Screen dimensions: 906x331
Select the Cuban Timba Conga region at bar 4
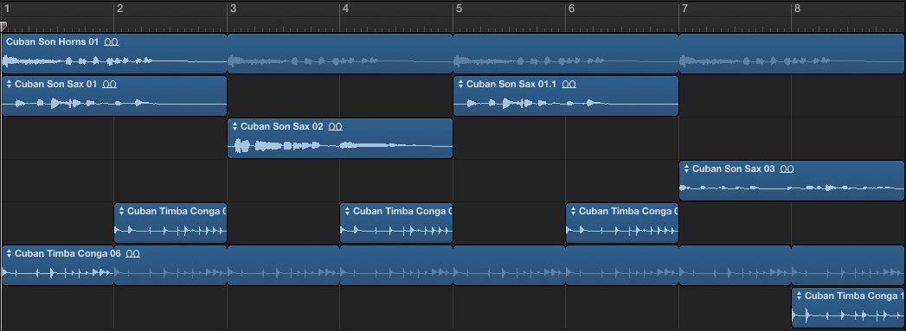click(396, 223)
